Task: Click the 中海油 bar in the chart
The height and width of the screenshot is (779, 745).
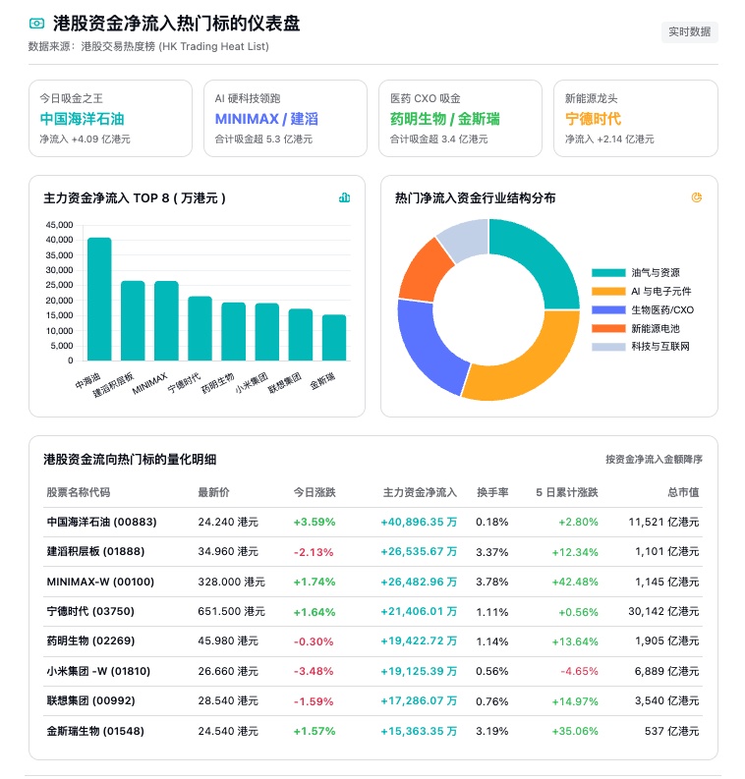Action: click(x=99, y=299)
